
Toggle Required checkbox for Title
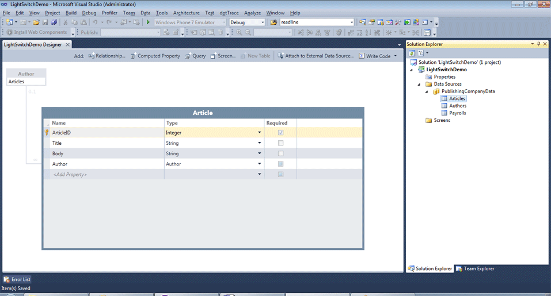280,143
